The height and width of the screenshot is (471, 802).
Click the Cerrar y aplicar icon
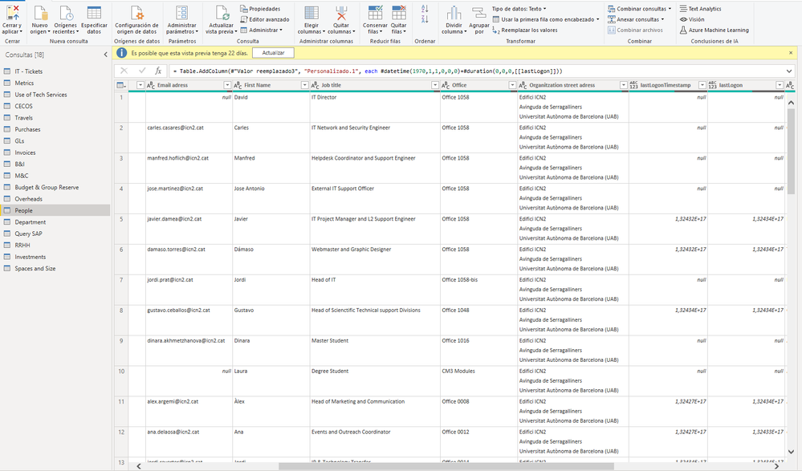pyautogui.click(x=12, y=14)
